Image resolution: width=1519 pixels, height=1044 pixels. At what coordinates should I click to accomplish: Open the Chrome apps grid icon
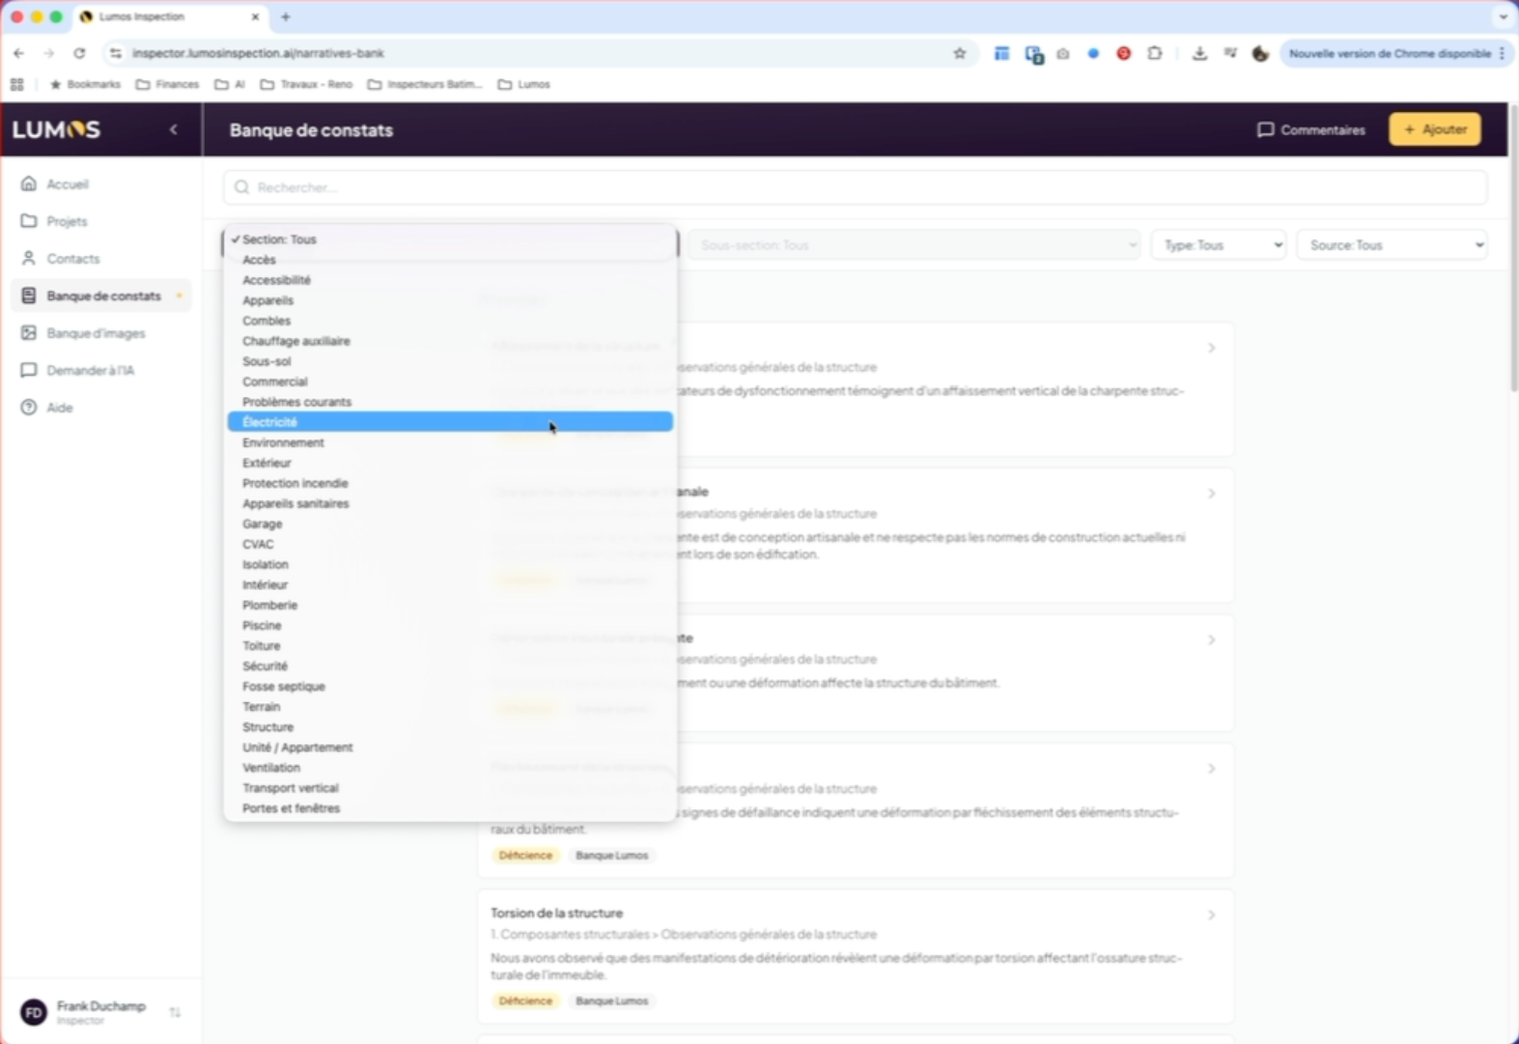pos(17,84)
